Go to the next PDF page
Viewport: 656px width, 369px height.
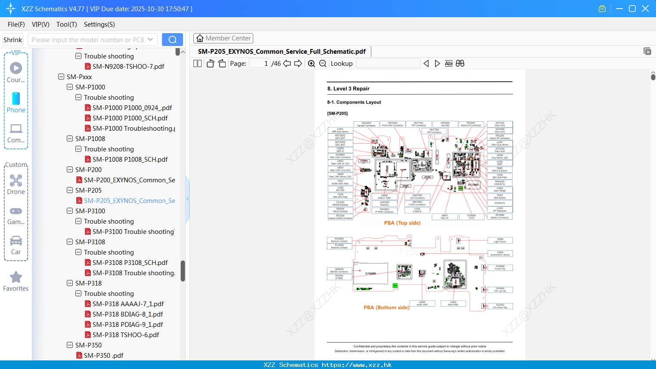[x=298, y=64]
